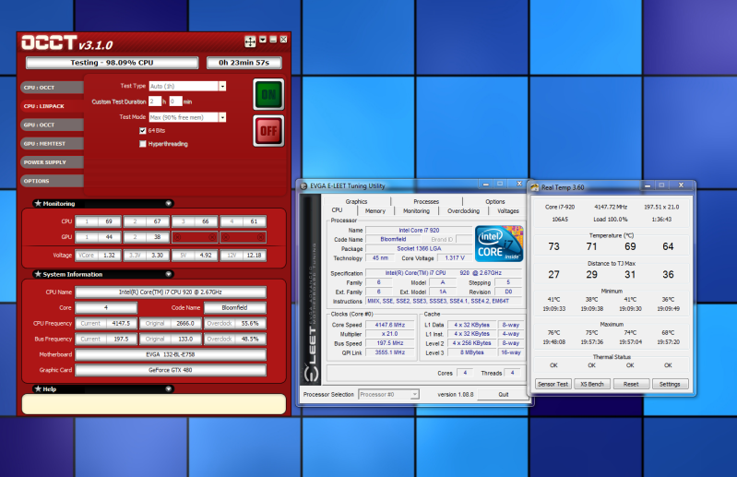Screen dimensions: 737x477
Task: Click the 12V 12.18 voltage reading
Action: [243, 256]
